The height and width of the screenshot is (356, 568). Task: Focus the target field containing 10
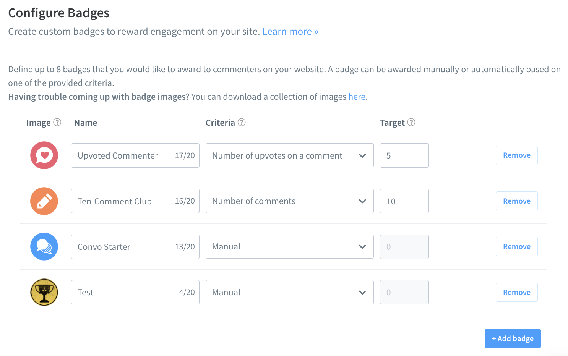tap(404, 201)
